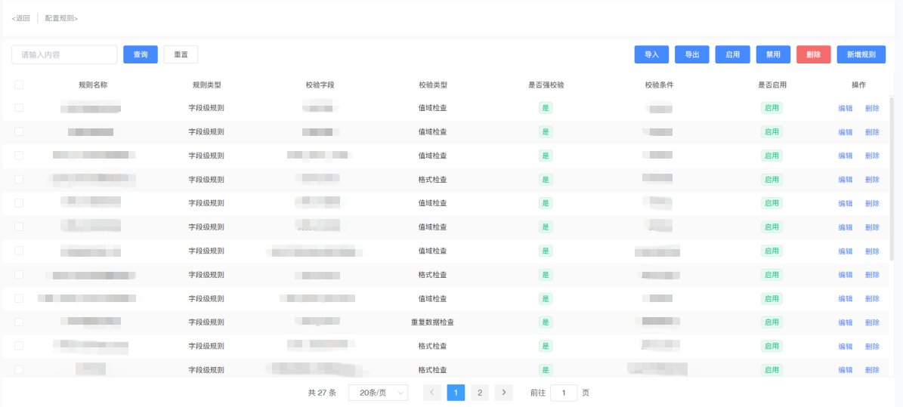Screen dimensions: 903x407
Task: Click the 配置规则> breadcrumb
Action: [62, 18]
